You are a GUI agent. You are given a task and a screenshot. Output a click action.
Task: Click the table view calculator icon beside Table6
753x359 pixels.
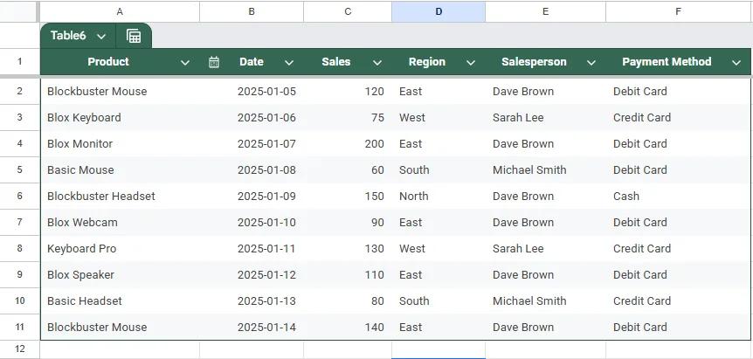[x=134, y=36]
